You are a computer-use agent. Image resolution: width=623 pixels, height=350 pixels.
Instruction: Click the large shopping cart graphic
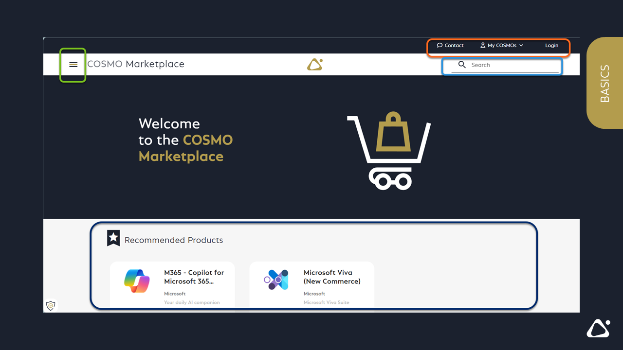coord(389,151)
